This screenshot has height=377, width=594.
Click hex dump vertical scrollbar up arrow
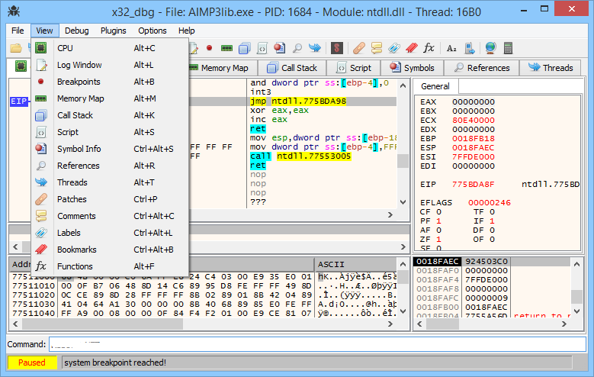pyautogui.click(x=403, y=264)
